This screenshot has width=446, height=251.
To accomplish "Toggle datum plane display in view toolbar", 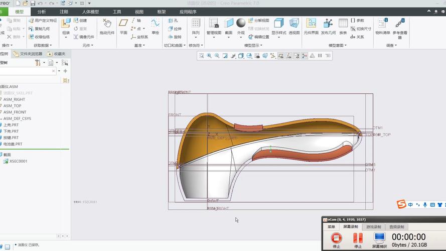I will pyautogui.click(x=281, y=56).
